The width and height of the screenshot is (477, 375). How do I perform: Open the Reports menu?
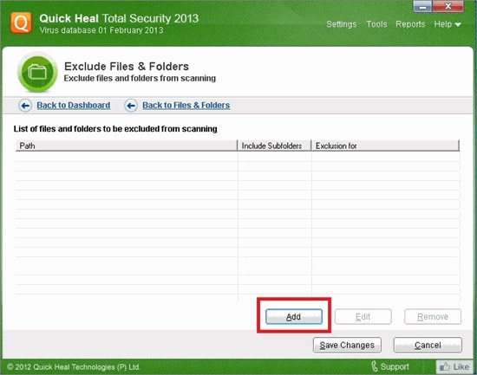[x=410, y=24]
